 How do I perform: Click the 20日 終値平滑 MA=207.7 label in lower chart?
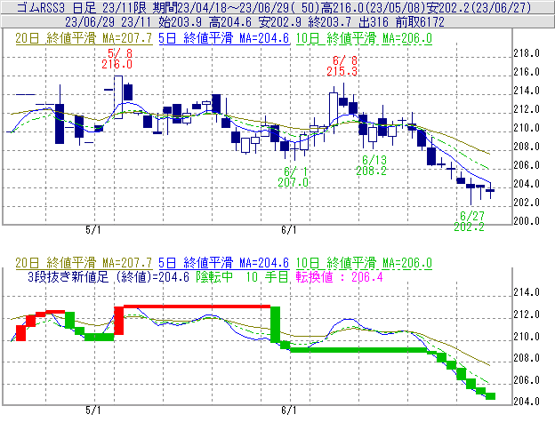pyautogui.click(x=84, y=263)
